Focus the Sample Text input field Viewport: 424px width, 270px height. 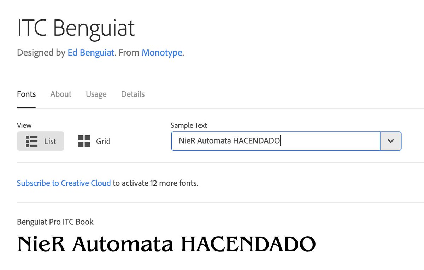[x=276, y=141]
